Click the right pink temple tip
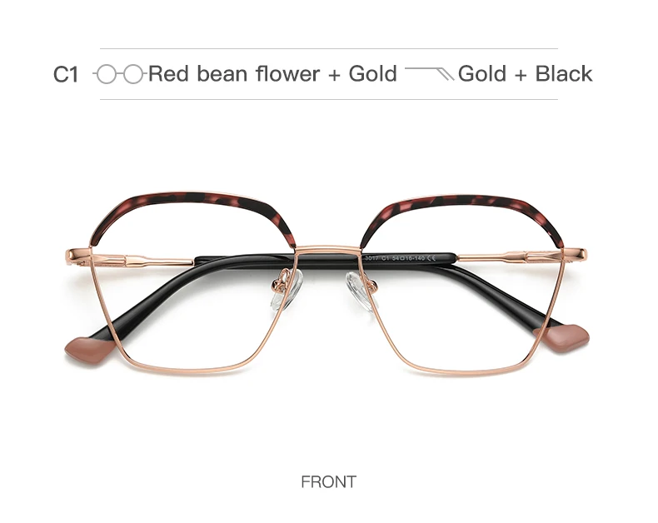 (x=562, y=337)
